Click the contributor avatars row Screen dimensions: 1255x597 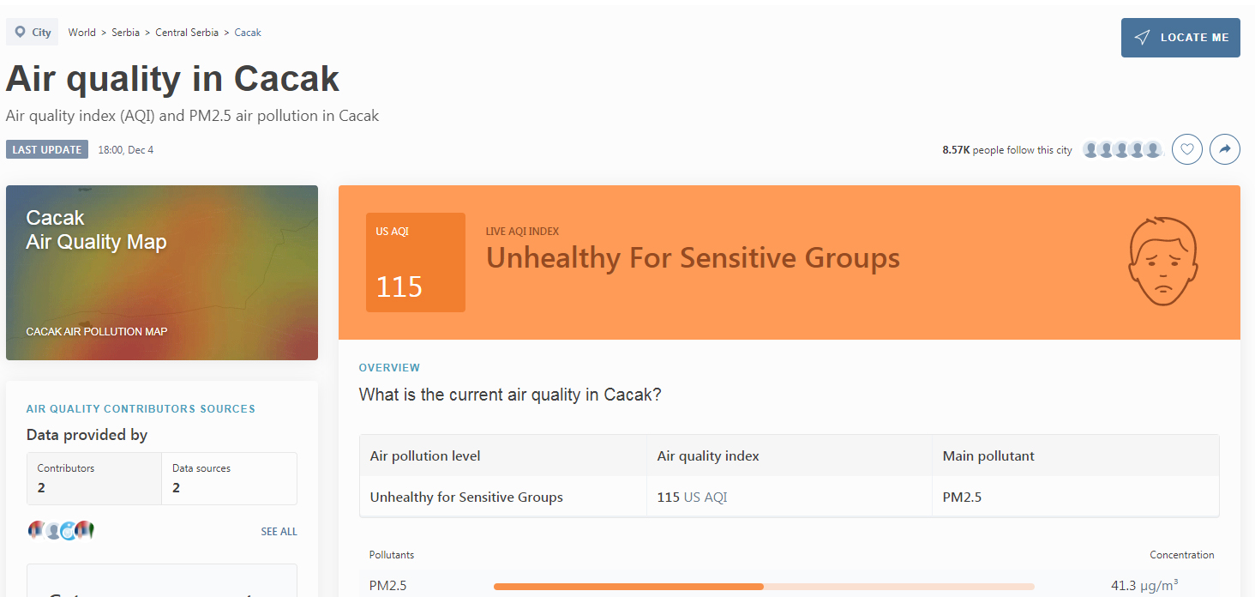tap(61, 531)
